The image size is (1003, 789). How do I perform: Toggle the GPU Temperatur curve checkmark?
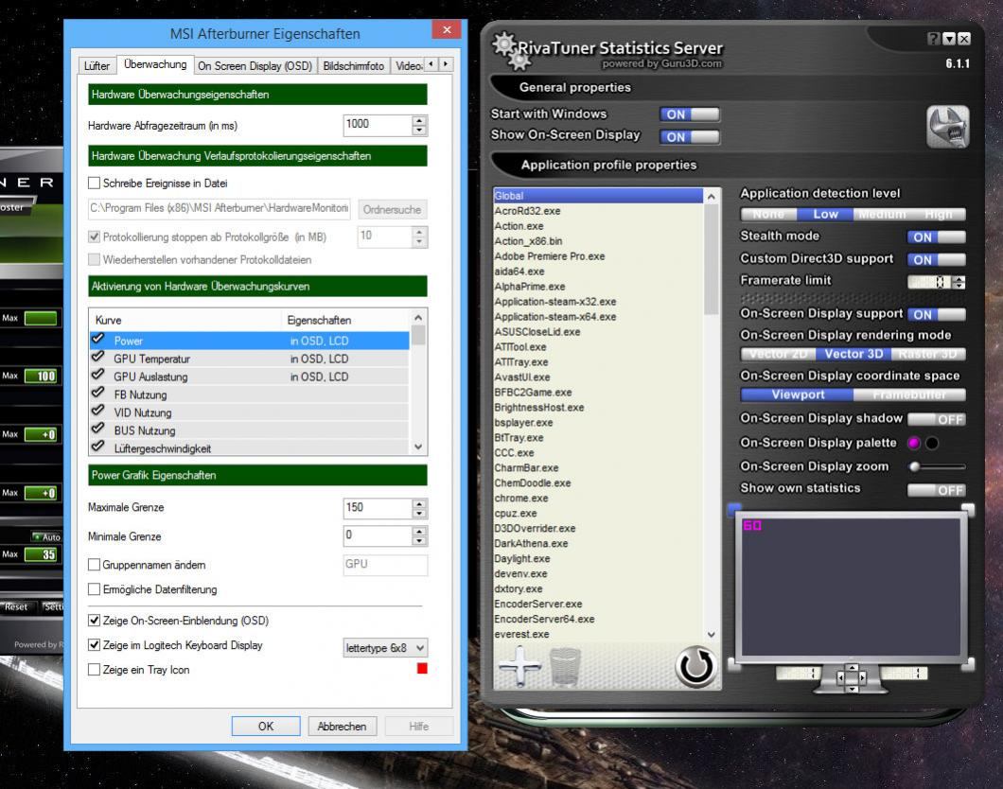(x=97, y=358)
